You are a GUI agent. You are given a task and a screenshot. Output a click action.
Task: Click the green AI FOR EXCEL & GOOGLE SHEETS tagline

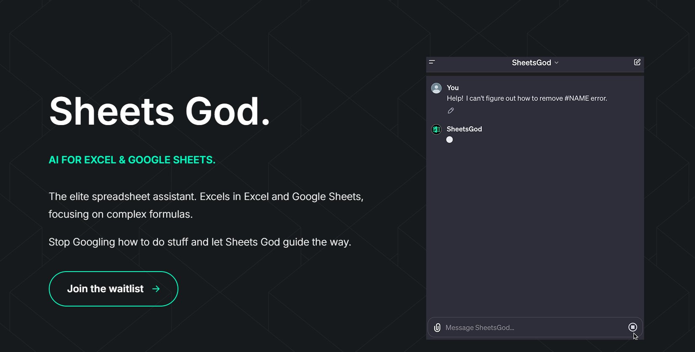point(132,160)
